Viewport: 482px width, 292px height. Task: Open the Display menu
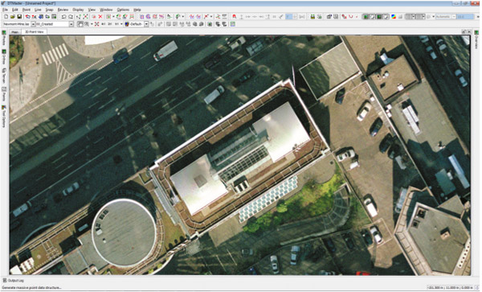[78, 10]
